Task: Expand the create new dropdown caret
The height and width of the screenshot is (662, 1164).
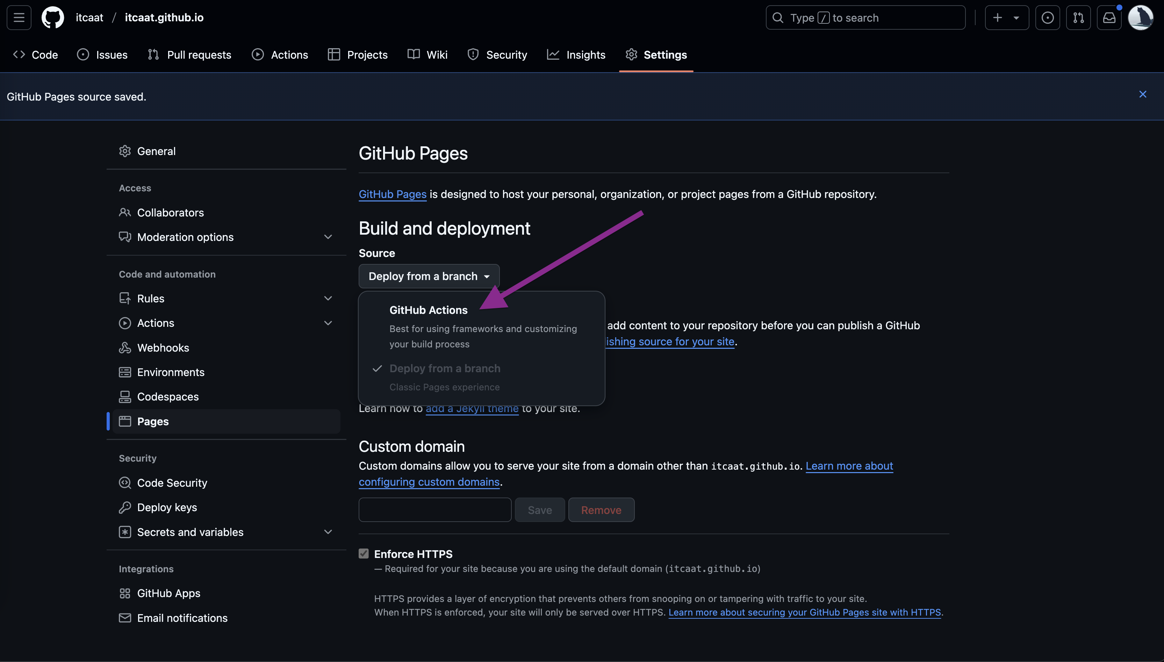Action: point(1016,18)
